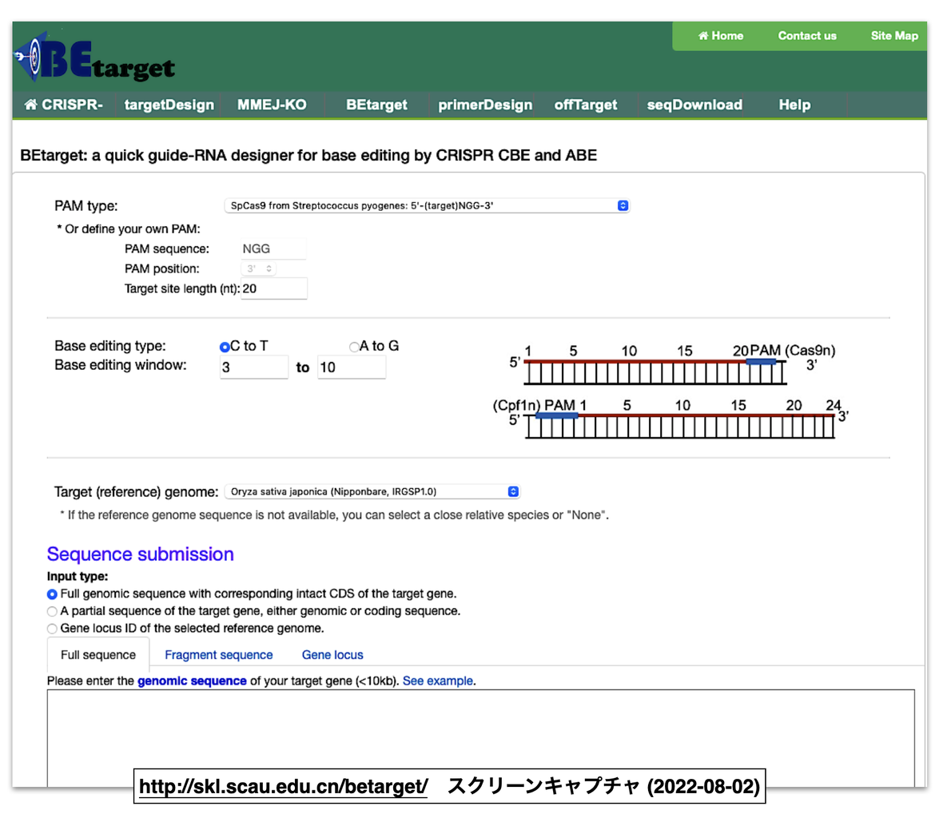Click the house icon on Home button

(x=703, y=36)
